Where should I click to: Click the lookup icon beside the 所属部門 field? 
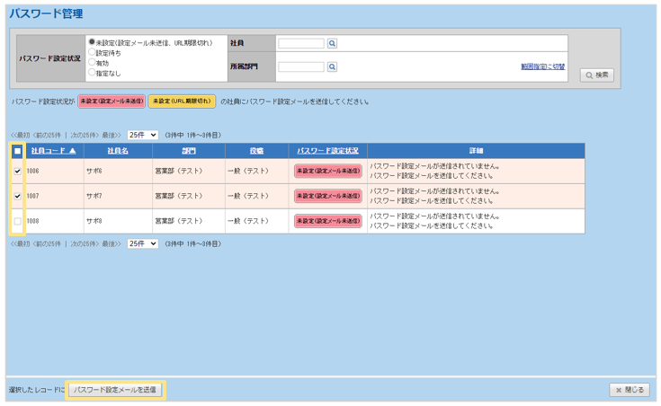click(332, 66)
